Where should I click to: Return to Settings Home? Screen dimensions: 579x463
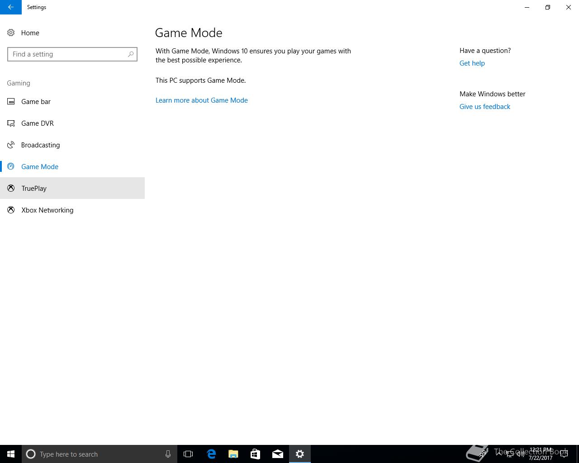click(x=72, y=33)
